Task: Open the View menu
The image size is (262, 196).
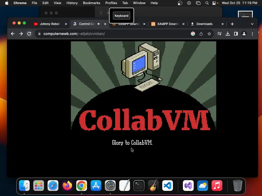Action: pos(58,3)
